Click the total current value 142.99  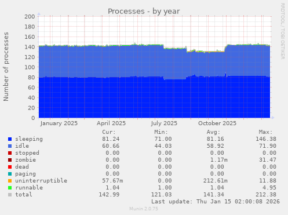point(109,195)
